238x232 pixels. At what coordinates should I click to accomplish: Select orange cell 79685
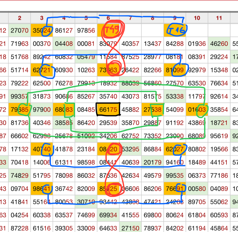click(x=19, y=110)
